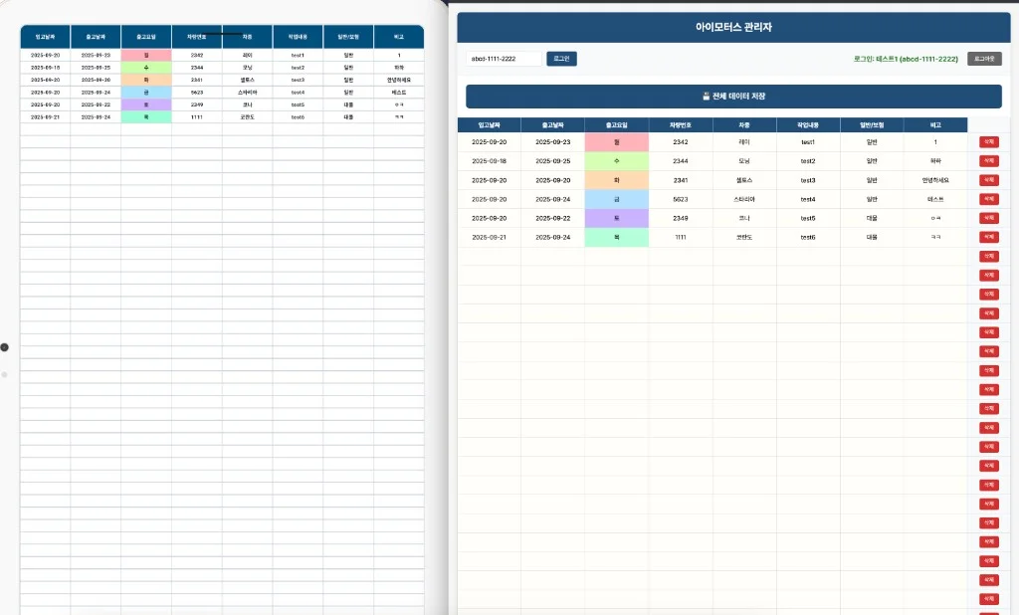Click 삭제 for the test6 admin row
Image resolution: width=1019 pixels, height=615 pixels.
coord(988,237)
